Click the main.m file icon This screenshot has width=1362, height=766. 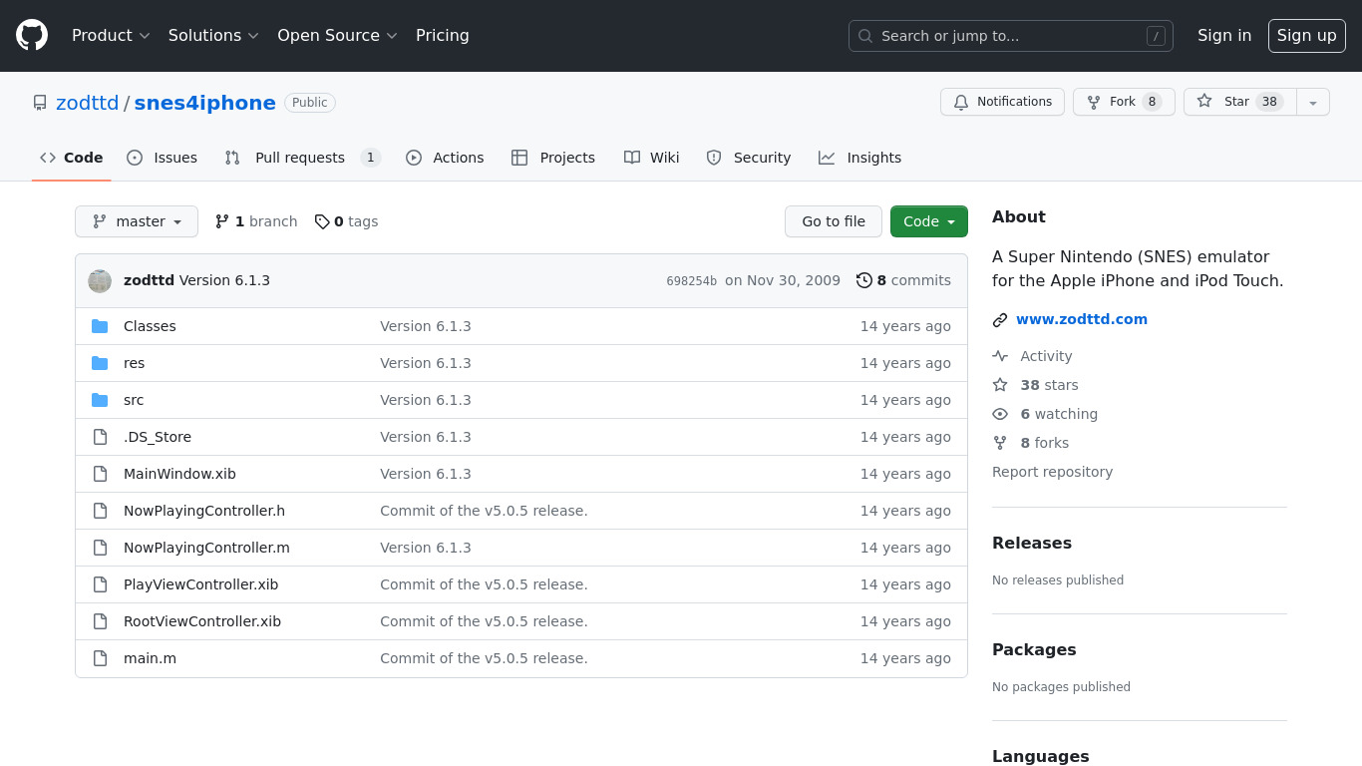coord(100,658)
